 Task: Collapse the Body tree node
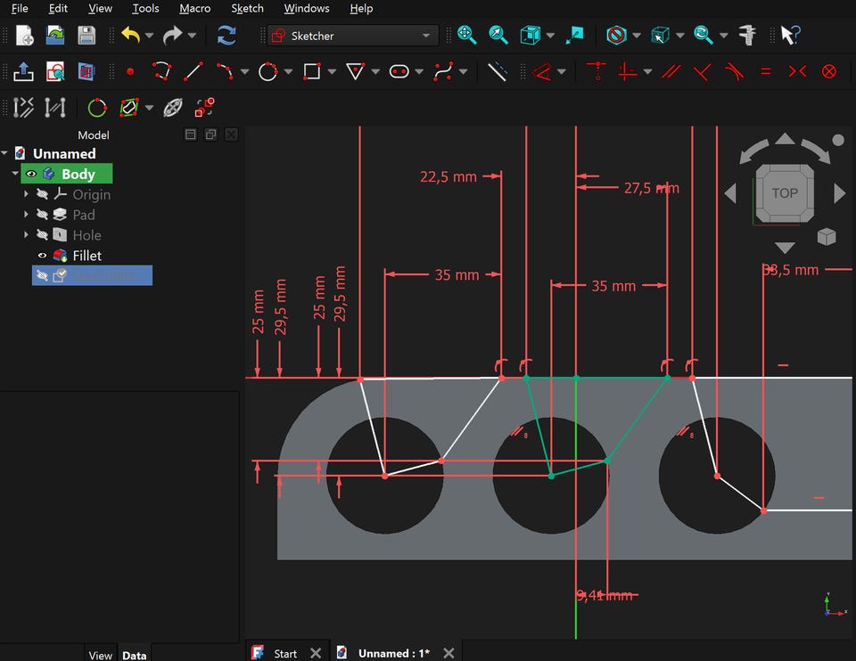[15, 174]
